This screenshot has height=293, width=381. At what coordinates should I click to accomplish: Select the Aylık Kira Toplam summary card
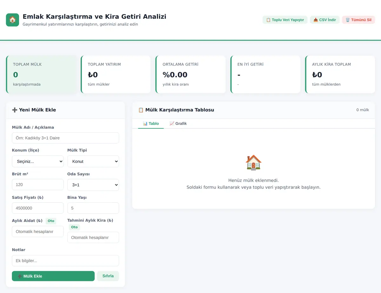coord(340,75)
